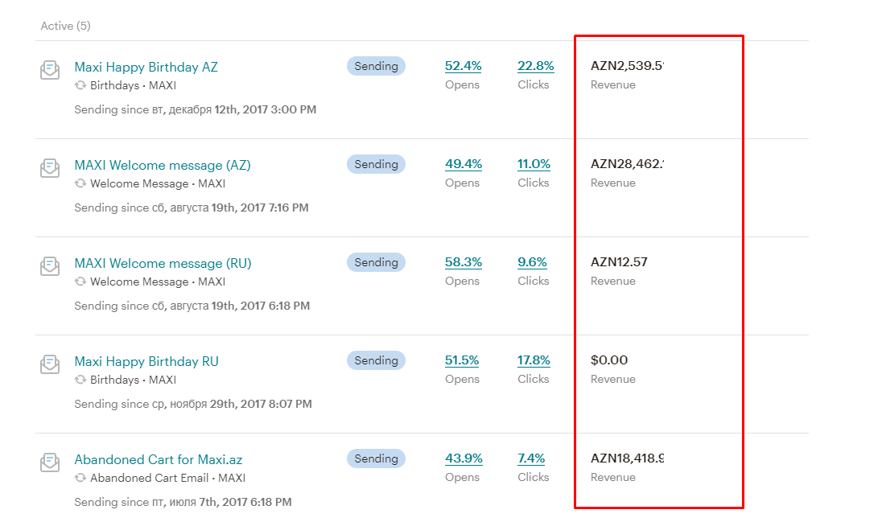Click AZN28,462 revenue value
Image resolution: width=878 pixels, height=518 pixels.
click(x=627, y=164)
